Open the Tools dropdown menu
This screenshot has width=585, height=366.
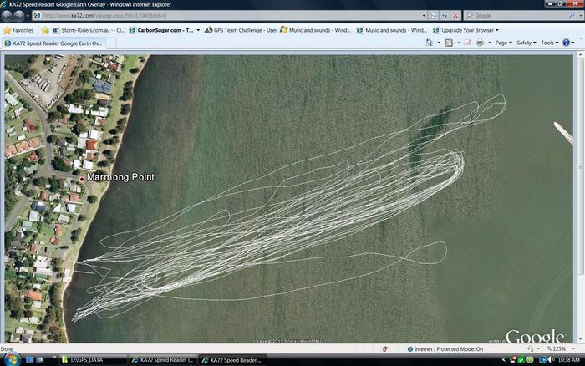(x=549, y=43)
